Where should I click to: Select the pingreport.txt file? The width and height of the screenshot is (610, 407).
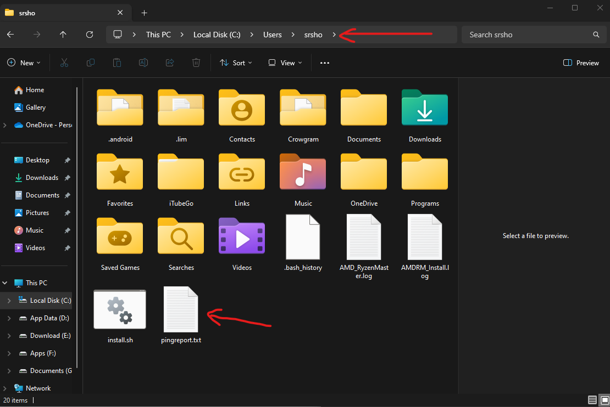(181, 310)
